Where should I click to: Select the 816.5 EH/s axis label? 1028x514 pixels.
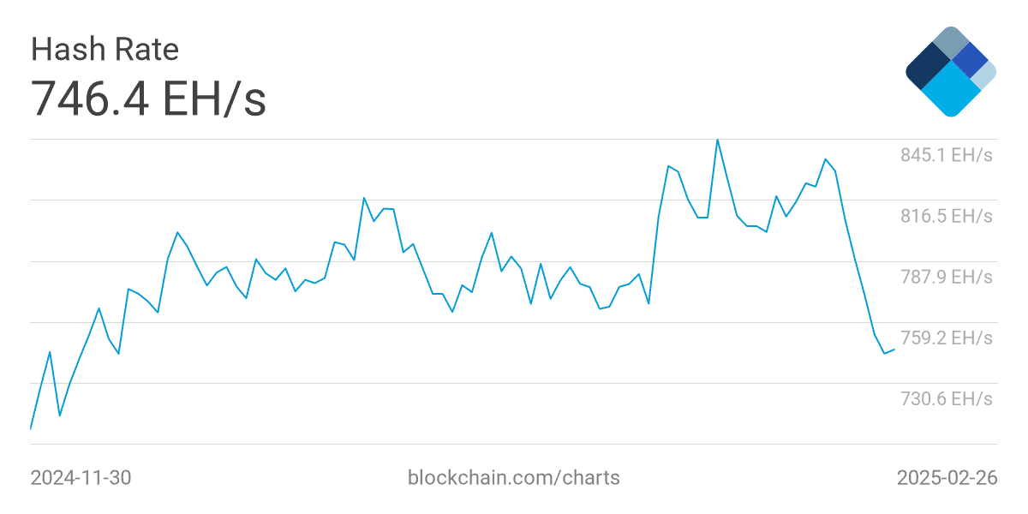pos(947,216)
